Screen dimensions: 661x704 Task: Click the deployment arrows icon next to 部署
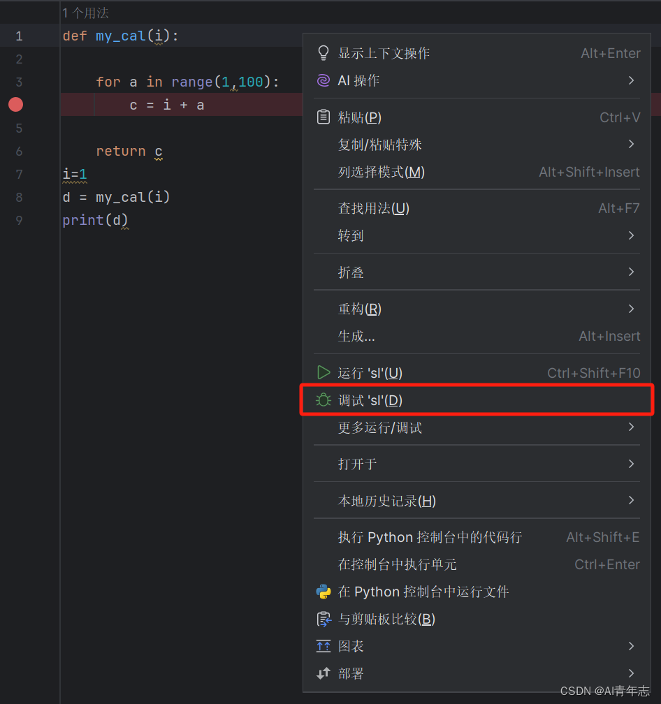[324, 673]
